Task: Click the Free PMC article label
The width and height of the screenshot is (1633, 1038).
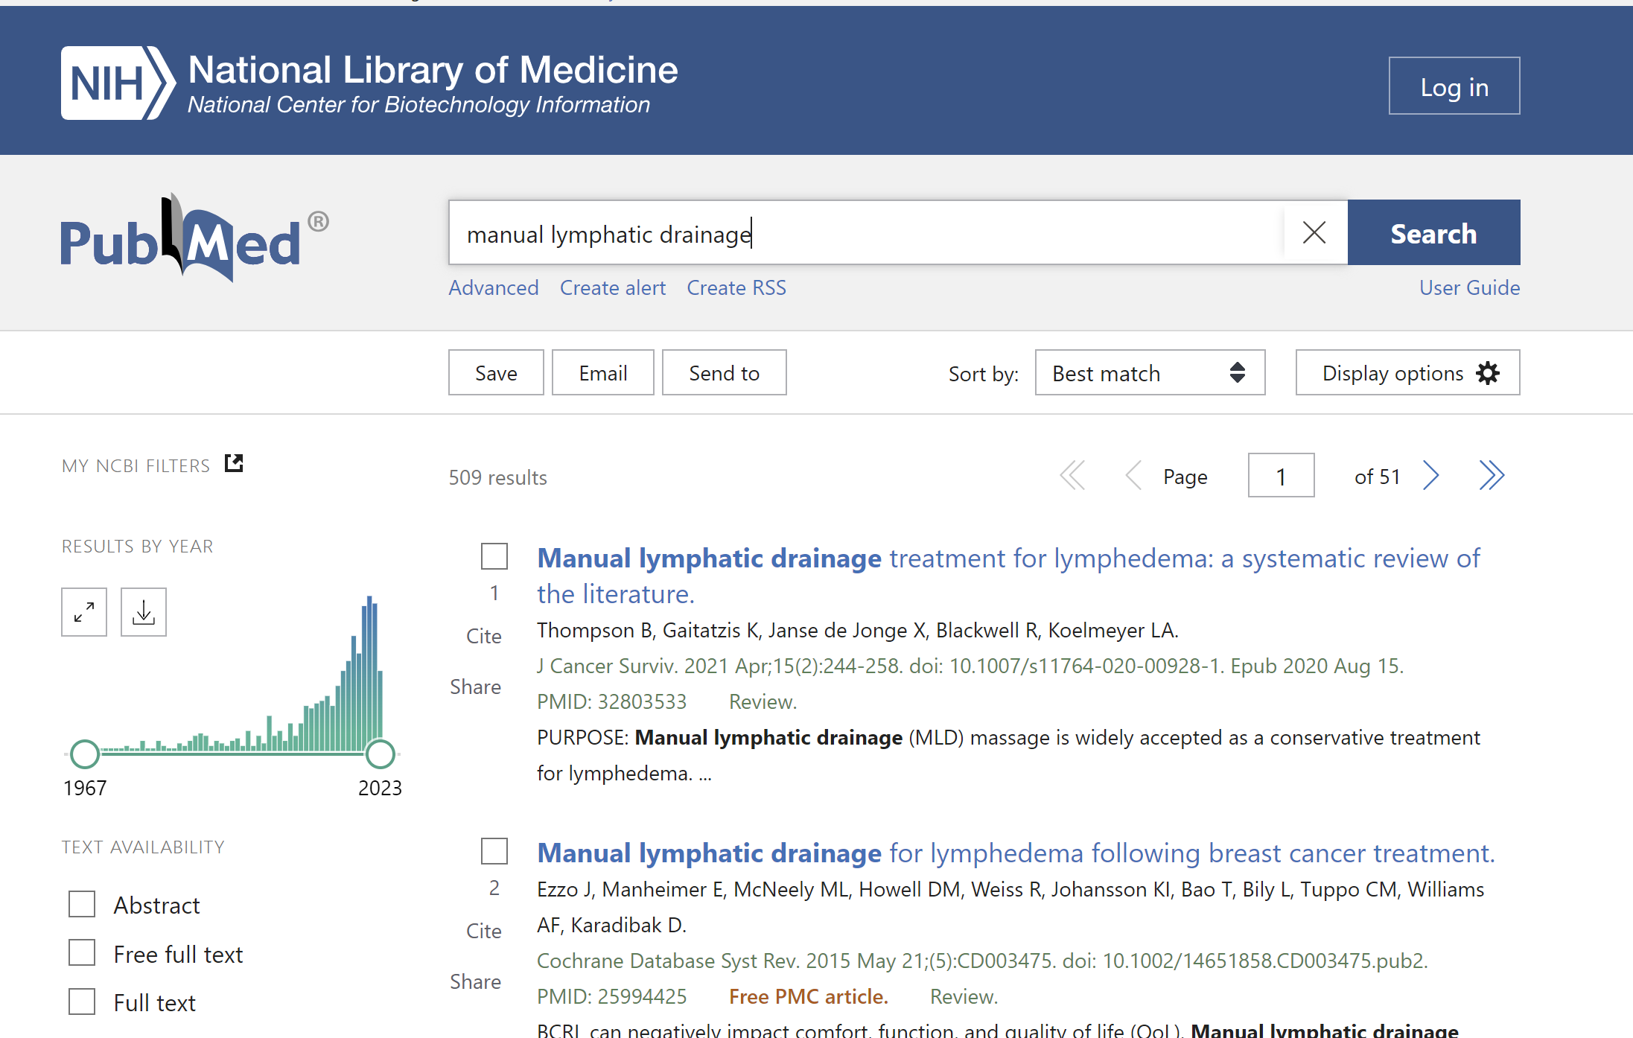Action: [809, 996]
